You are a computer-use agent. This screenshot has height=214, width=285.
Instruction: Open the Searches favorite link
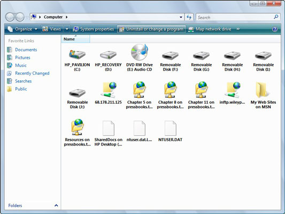tap(24, 81)
